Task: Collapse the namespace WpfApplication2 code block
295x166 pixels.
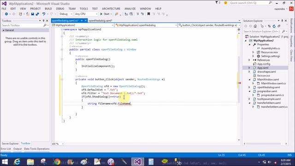Action: coord(62,30)
